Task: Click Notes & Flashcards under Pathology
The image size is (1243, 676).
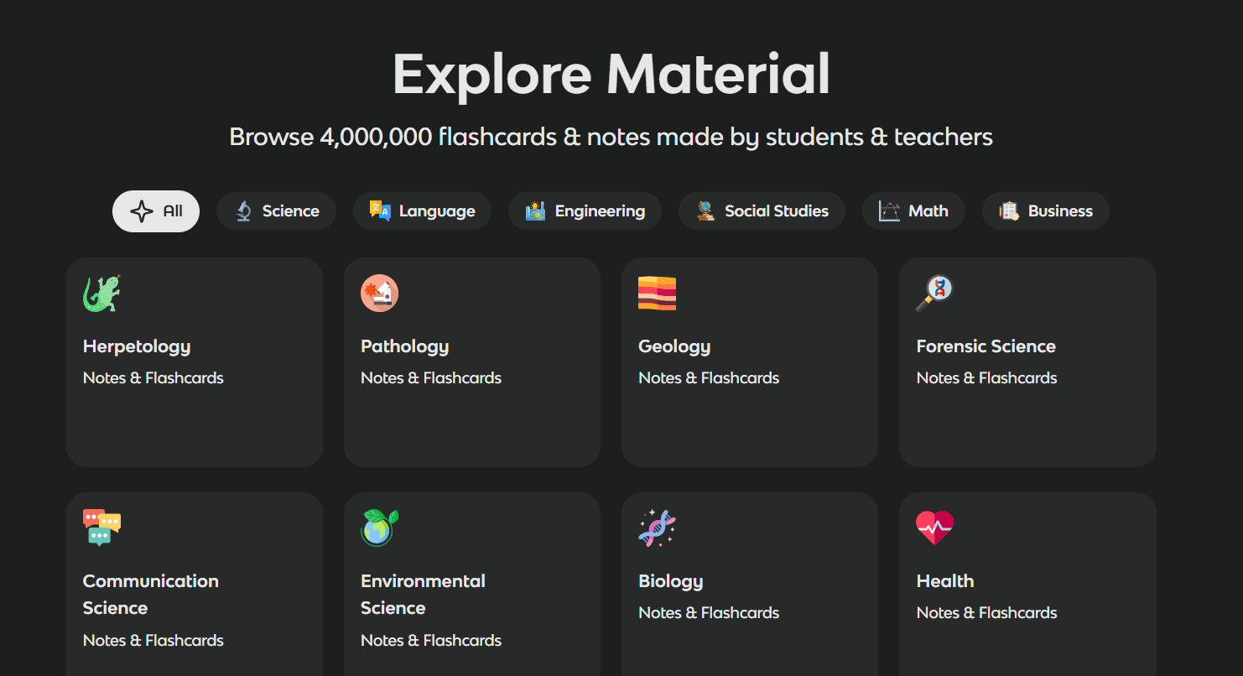Action: pos(431,378)
